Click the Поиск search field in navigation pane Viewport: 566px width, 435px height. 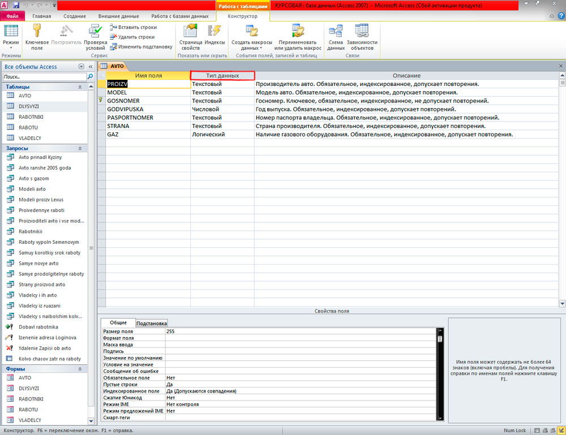point(44,76)
